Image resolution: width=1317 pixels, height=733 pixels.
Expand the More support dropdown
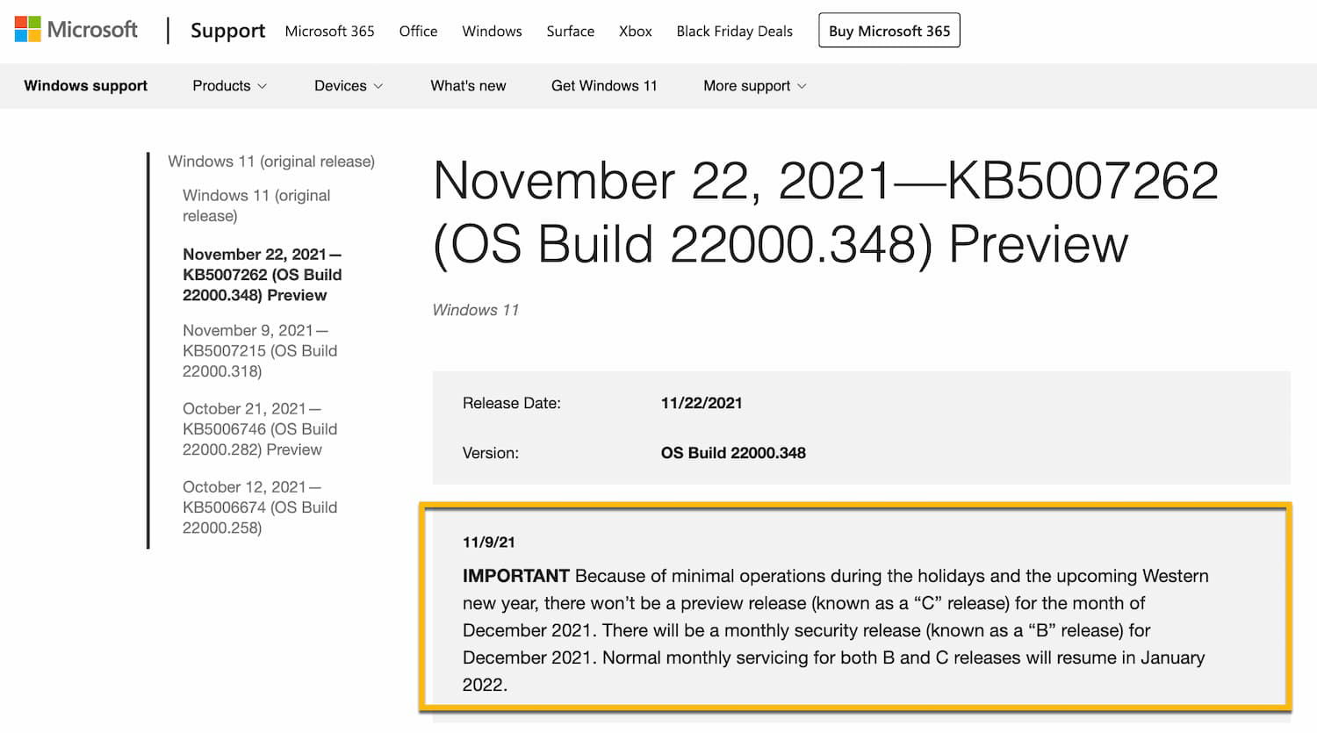754,86
